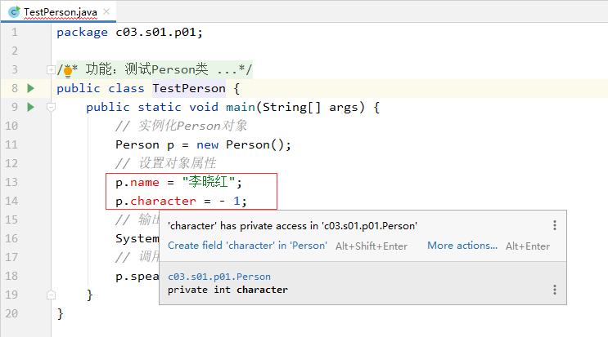Screen dimensions: 608x337
Task: Close the TestPerson.java tab
Action: [x=106, y=12]
